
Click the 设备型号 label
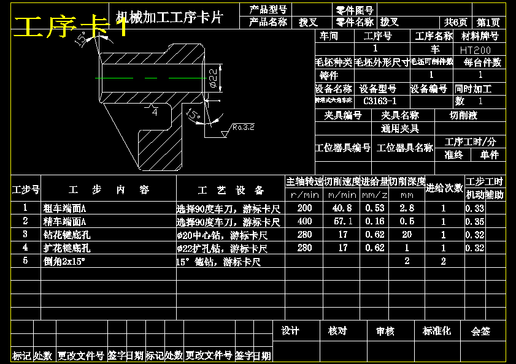pyautogui.click(x=377, y=89)
